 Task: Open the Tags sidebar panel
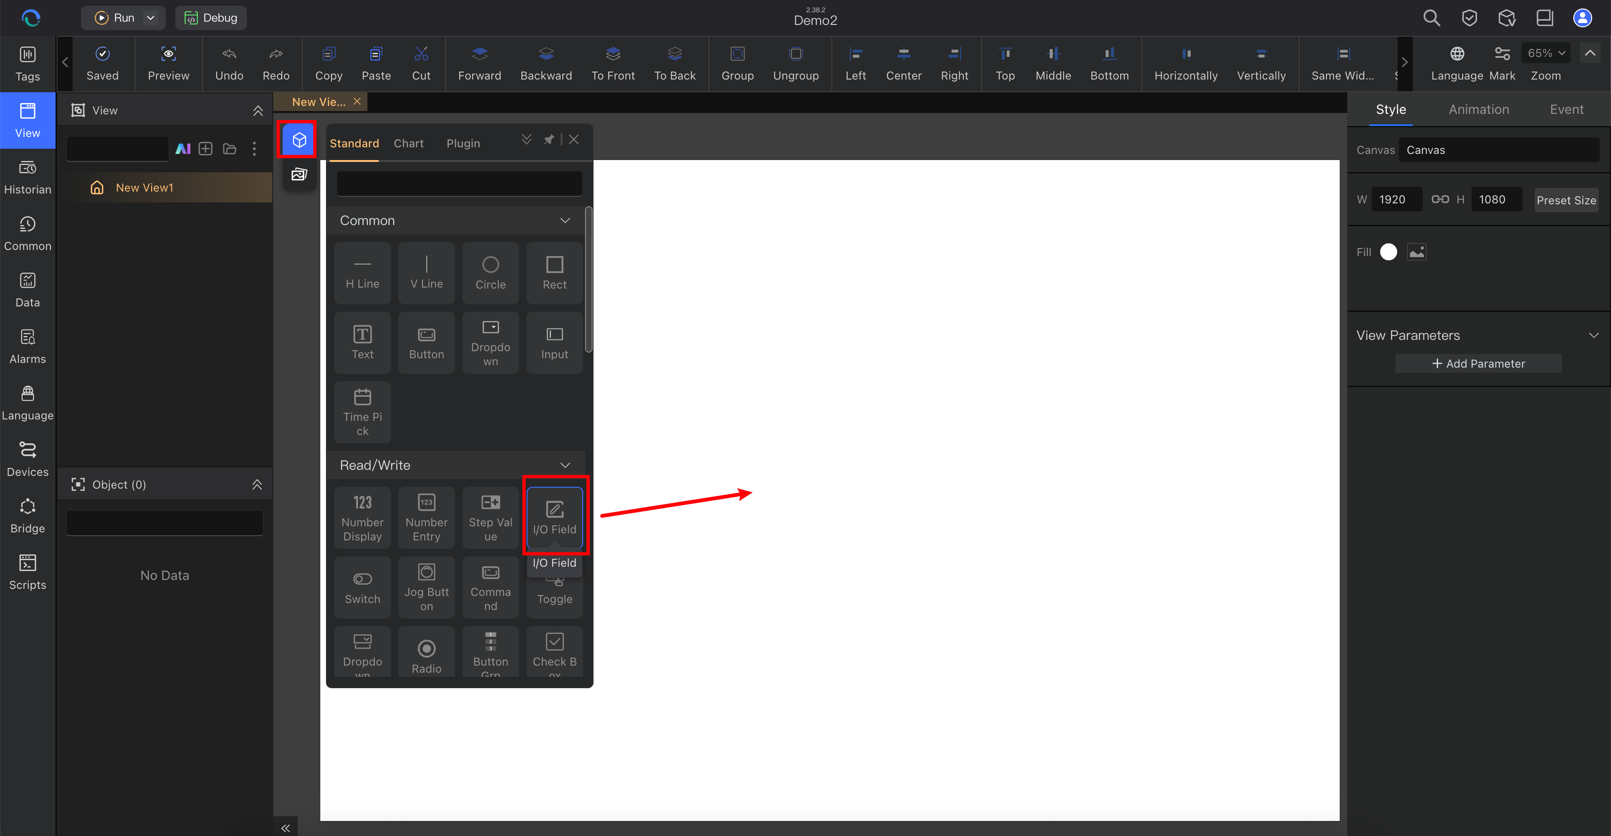pos(27,64)
